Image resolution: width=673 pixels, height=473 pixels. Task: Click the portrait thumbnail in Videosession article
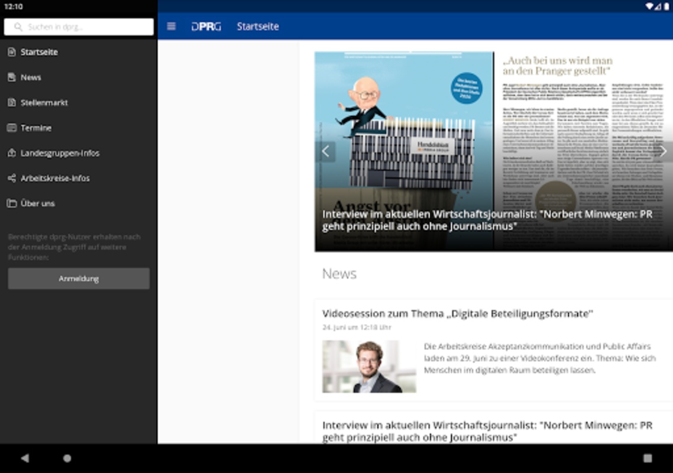[369, 367]
